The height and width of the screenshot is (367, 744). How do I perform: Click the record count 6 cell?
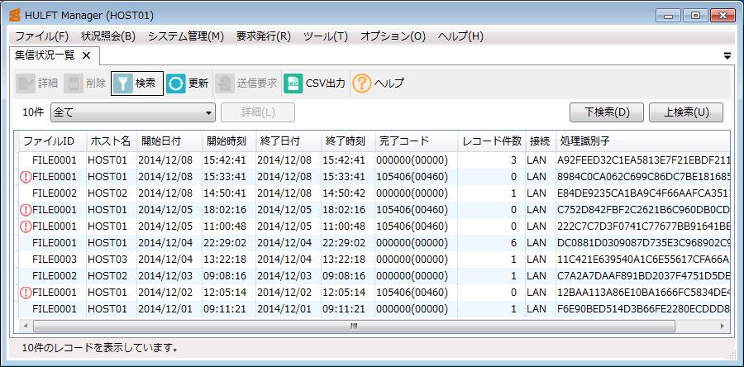(514, 243)
